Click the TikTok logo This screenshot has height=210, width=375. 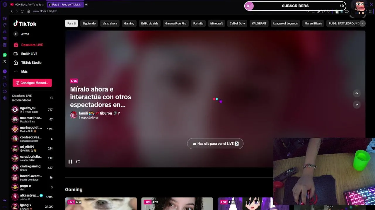25,24
